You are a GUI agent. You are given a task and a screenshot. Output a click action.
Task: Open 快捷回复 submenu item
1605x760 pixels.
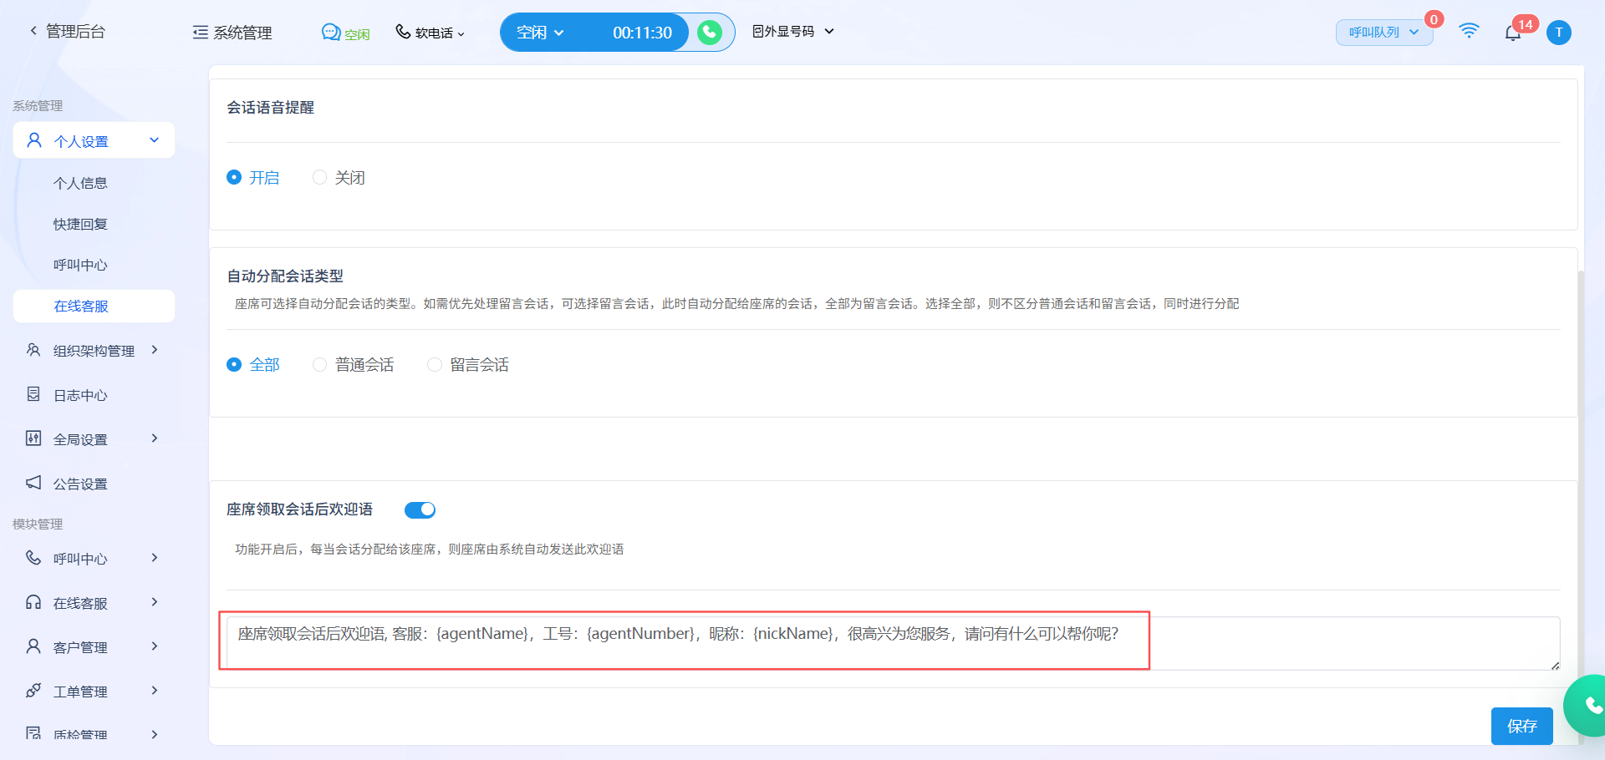coord(80,224)
